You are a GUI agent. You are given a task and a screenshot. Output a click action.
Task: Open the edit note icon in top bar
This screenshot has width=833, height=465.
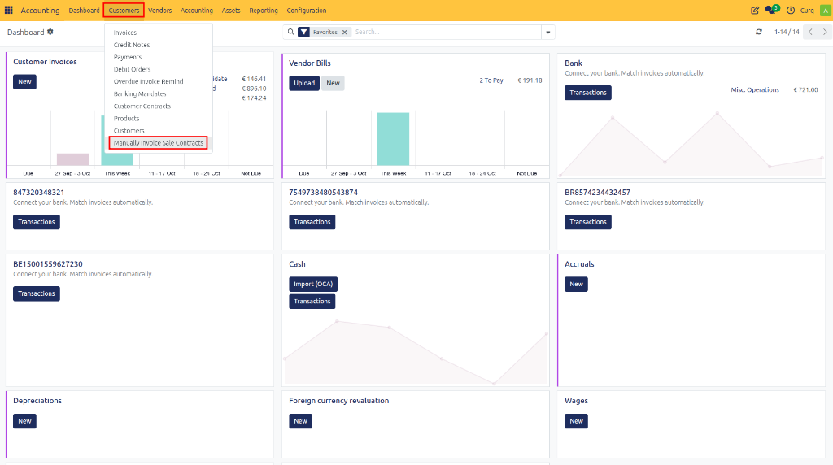click(x=754, y=10)
